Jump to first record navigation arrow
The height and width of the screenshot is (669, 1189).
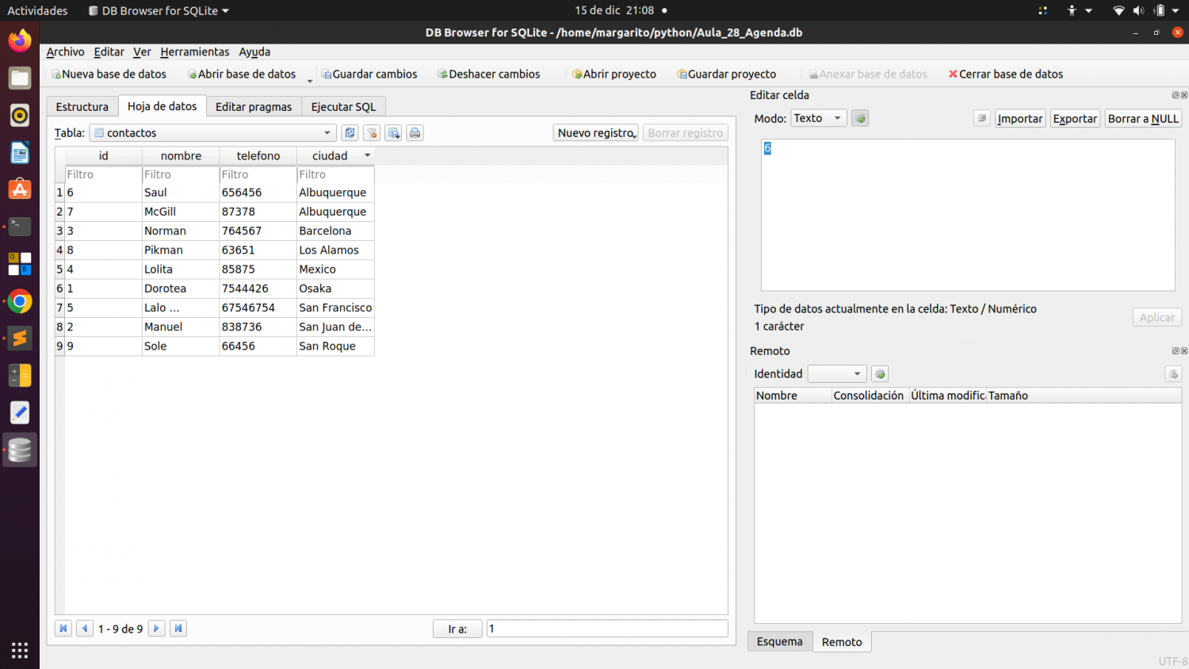coord(63,629)
